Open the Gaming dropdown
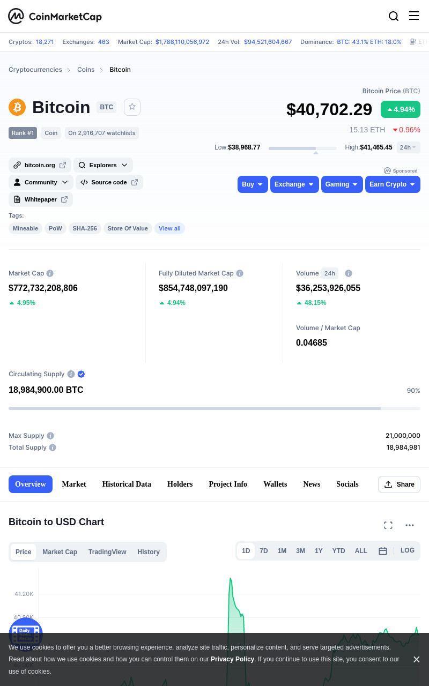 (x=342, y=184)
